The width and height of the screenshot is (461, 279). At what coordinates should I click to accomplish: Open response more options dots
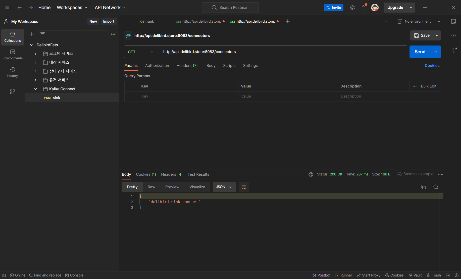point(440,174)
